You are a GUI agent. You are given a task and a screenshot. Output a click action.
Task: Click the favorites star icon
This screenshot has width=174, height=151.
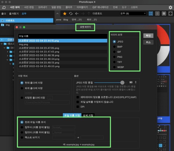pyautogui.click(x=65, y=13)
